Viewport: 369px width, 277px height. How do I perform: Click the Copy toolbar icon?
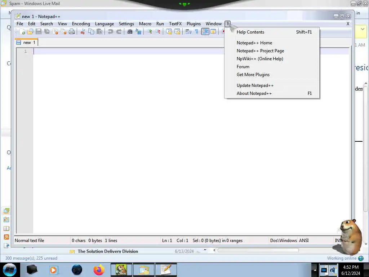click(x=91, y=31)
